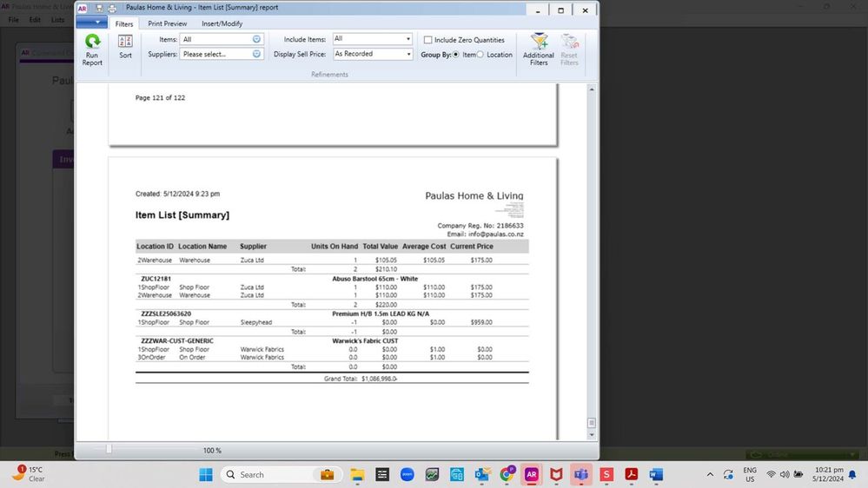Select Group By Location radio button
868x488 pixels.
point(480,55)
